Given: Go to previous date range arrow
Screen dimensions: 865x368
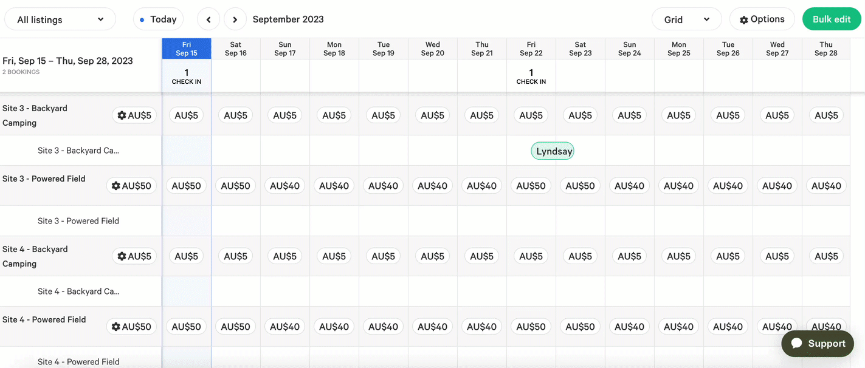Looking at the screenshot, I should pos(208,19).
